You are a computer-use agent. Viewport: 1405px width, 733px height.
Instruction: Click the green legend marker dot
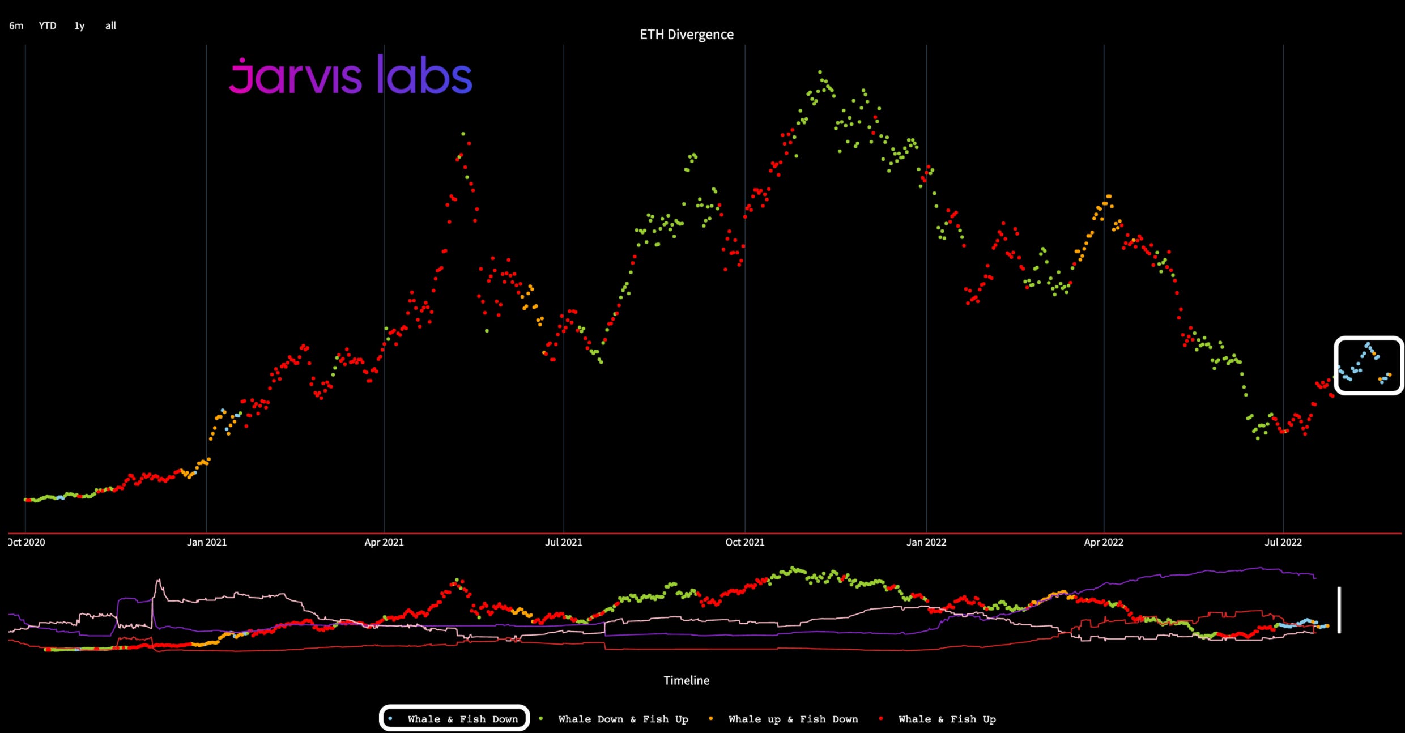(x=541, y=718)
